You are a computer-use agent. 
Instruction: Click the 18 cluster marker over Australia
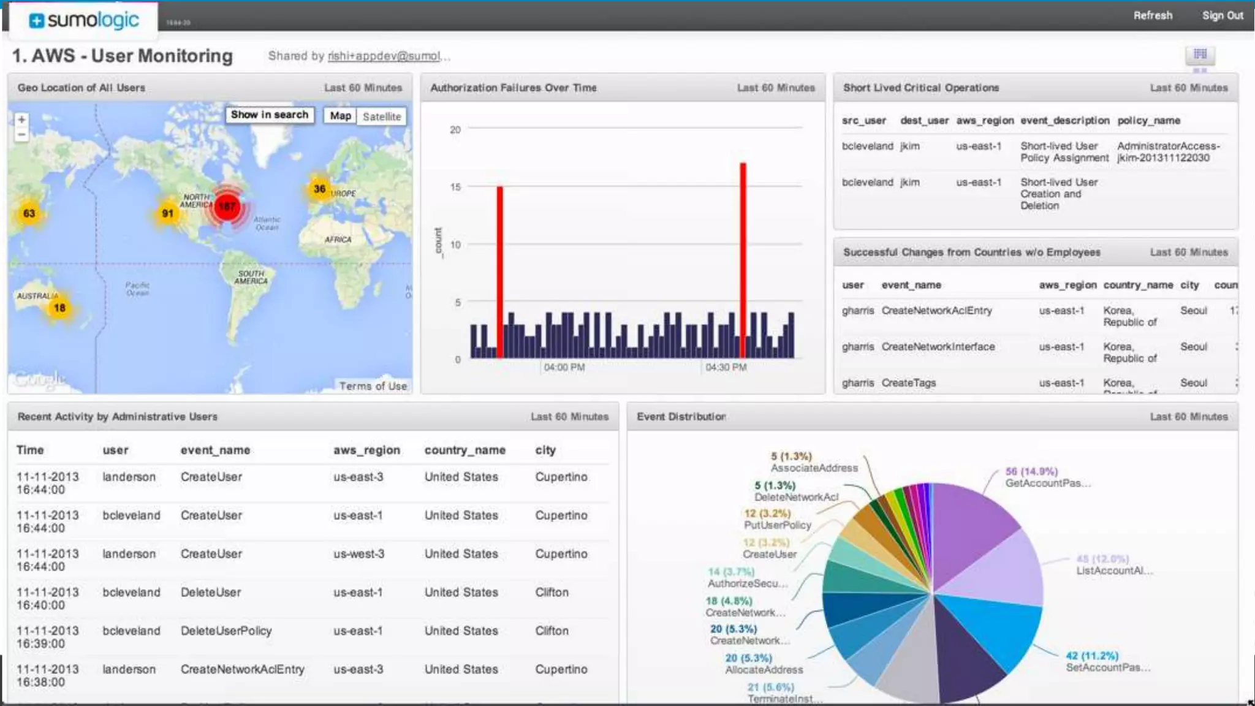click(59, 308)
